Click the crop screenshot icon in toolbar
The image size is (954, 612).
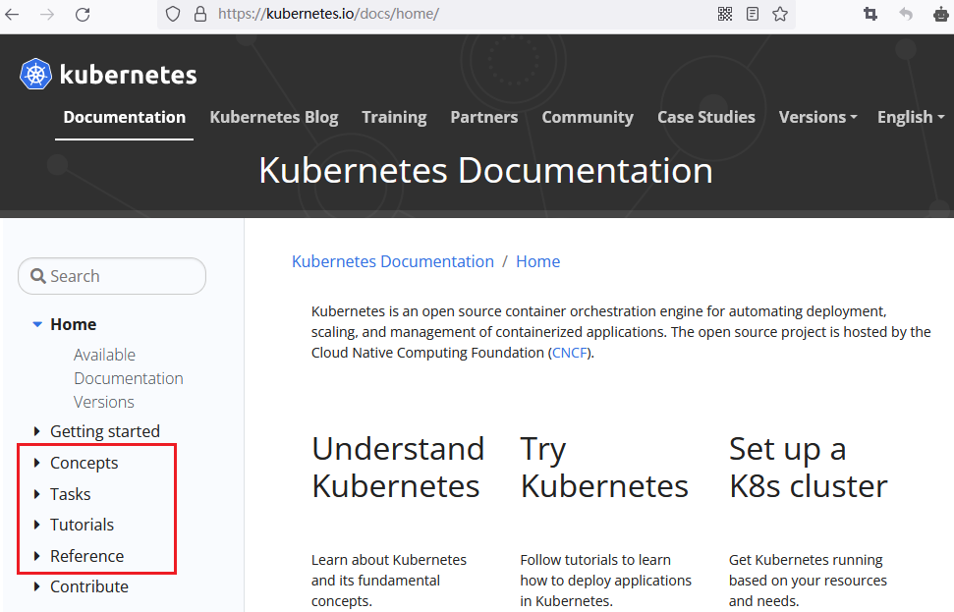(x=870, y=14)
